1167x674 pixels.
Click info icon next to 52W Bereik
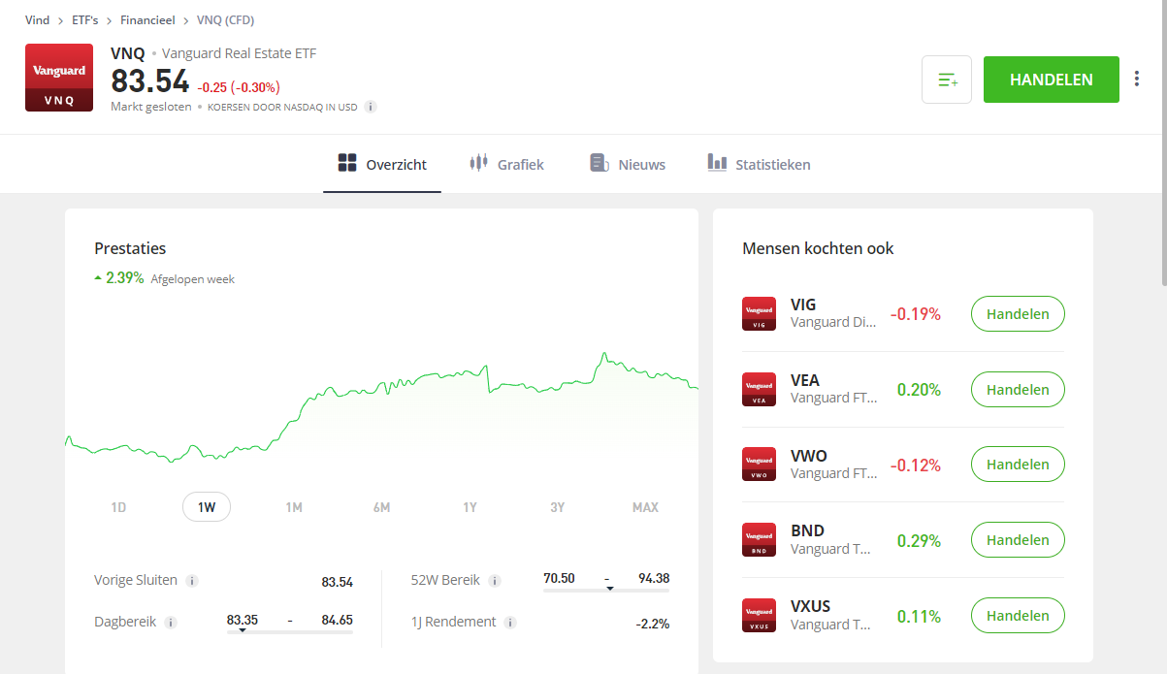pyautogui.click(x=495, y=581)
